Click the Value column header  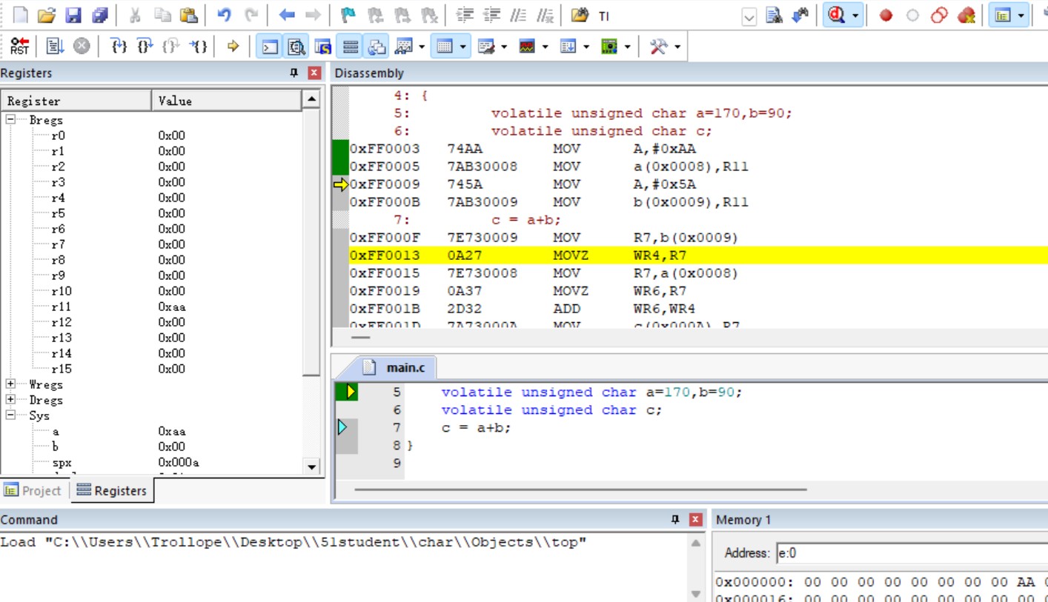point(227,101)
